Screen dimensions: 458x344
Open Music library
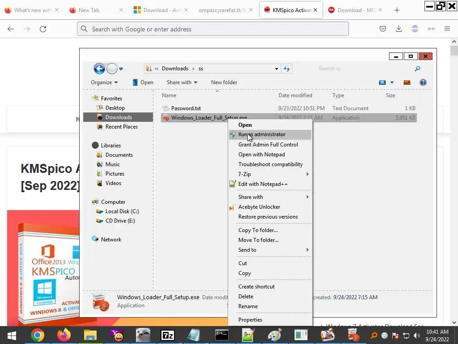[x=112, y=164]
